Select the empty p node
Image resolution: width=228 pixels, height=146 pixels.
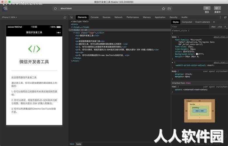point(79,53)
